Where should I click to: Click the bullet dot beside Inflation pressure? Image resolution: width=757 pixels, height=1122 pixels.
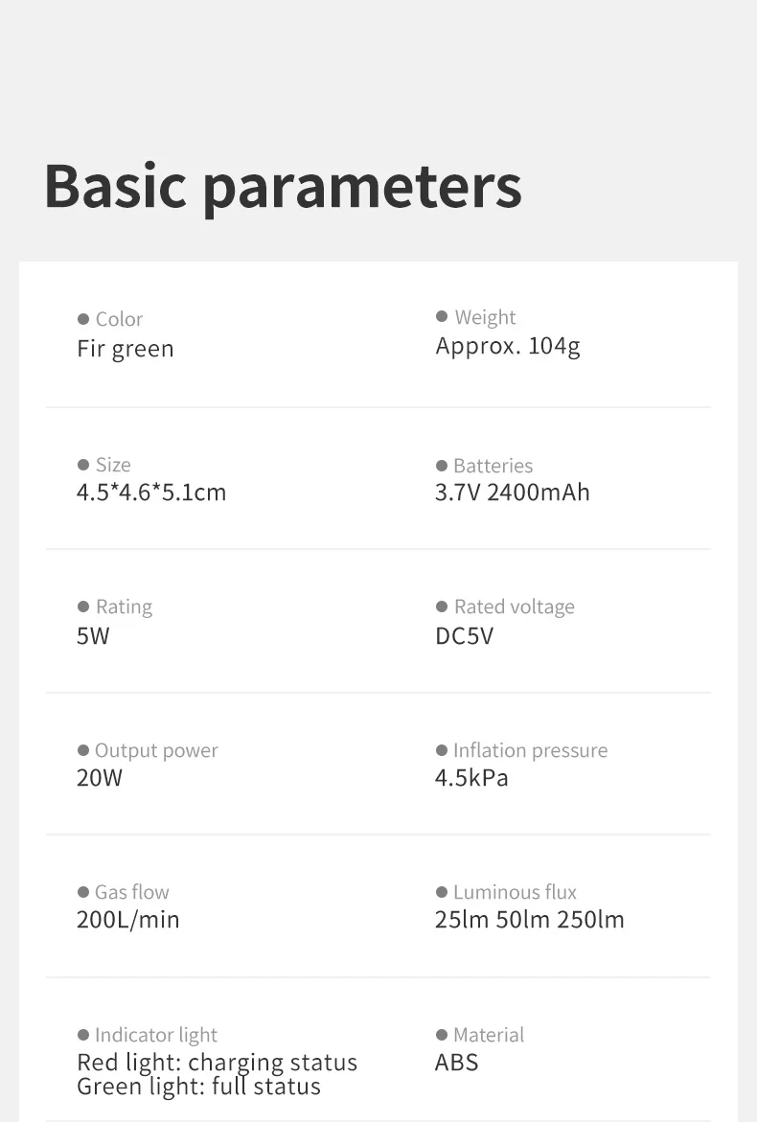(x=442, y=750)
